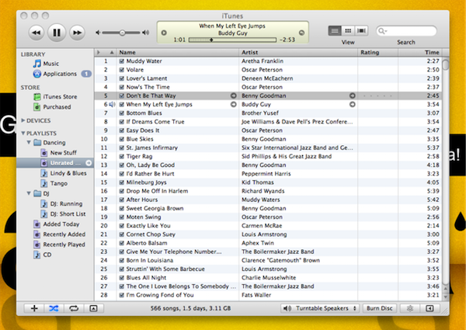Switch to grid view
466x330 pixels.
pos(348,30)
